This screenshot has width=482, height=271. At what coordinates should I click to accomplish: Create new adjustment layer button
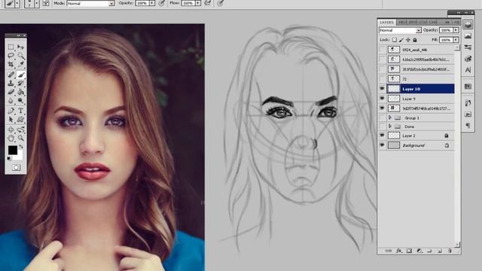point(419,251)
